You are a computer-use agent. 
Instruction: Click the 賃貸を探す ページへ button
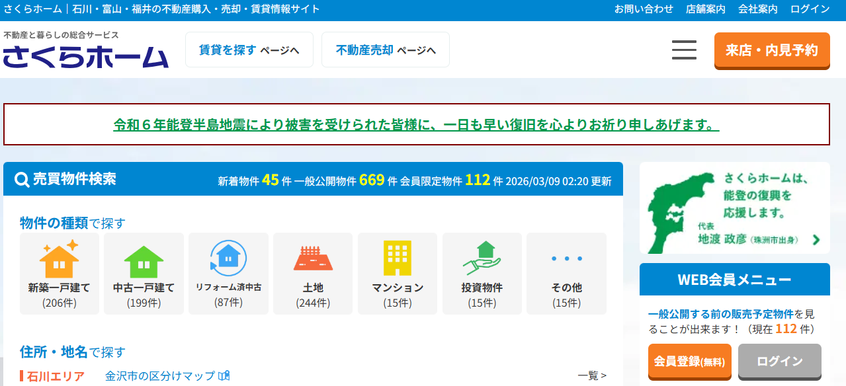point(249,49)
